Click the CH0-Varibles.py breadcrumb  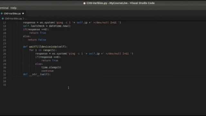[x=14, y=19]
